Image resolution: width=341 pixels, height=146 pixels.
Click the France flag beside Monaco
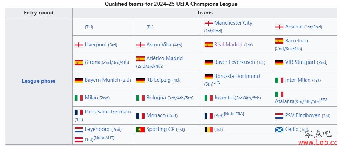(140, 116)
